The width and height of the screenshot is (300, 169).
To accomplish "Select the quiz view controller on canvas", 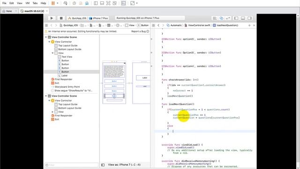I will point(114,83).
